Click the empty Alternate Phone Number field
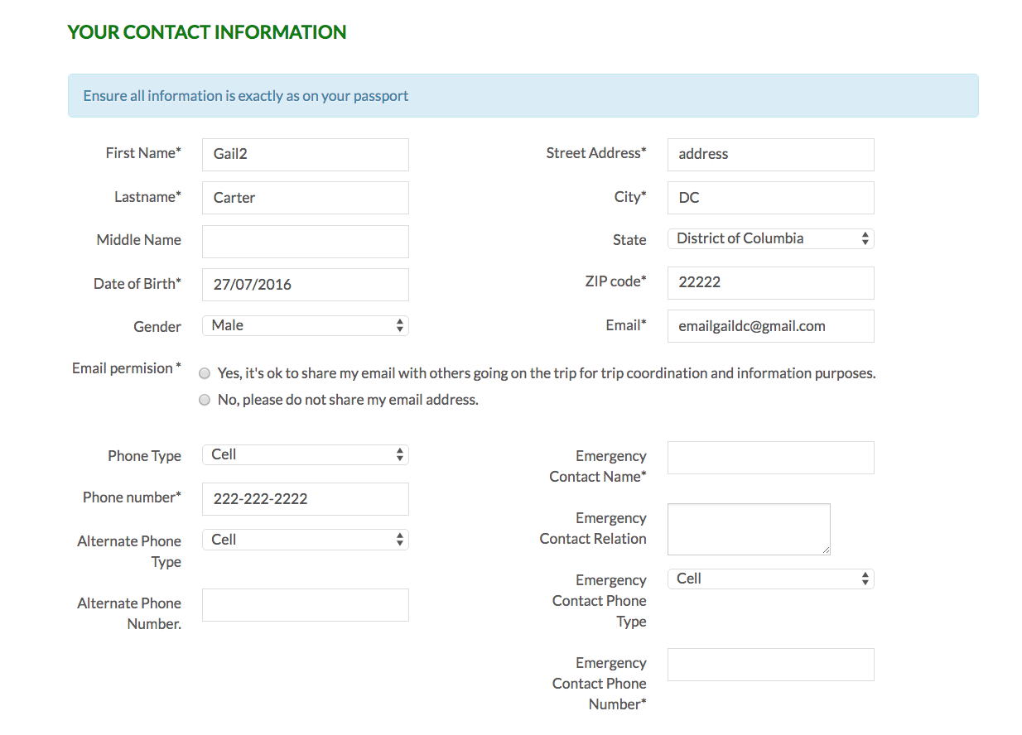 (x=305, y=604)
